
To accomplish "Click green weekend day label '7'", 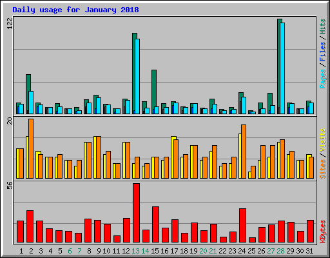I will click(x=79, y=251).
